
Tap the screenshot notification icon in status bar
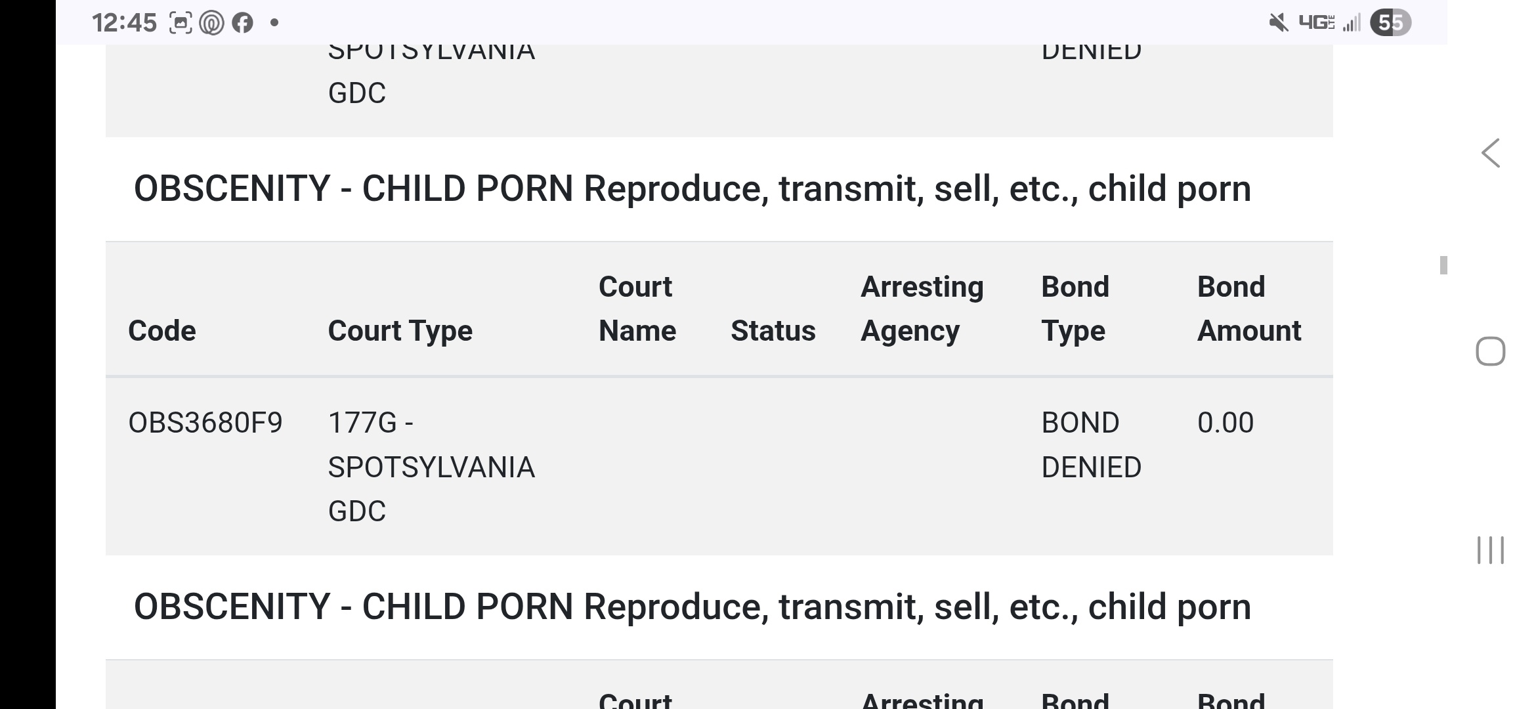tap(181, 23)
